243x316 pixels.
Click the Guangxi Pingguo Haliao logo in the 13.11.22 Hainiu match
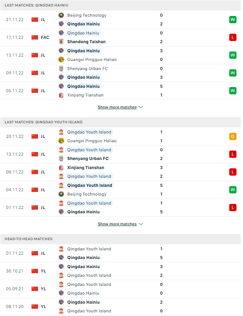[x=61, y=59]
